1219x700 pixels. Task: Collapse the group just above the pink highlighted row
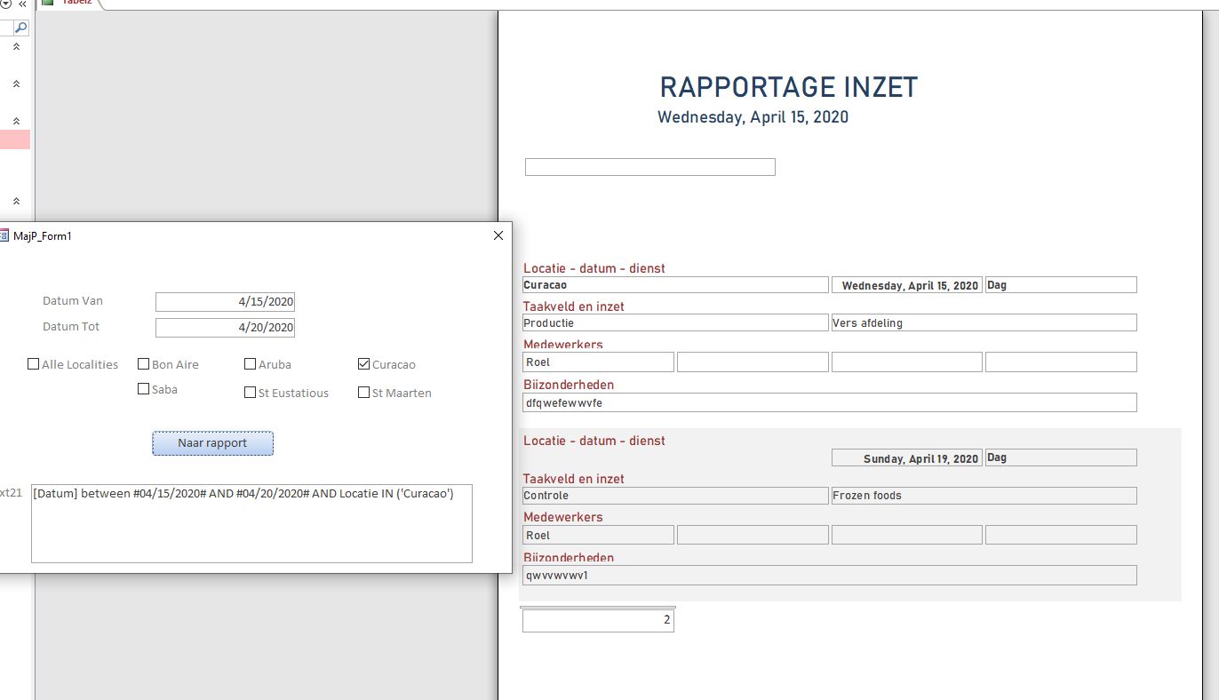pyautogui.click(x=17, y=121)
